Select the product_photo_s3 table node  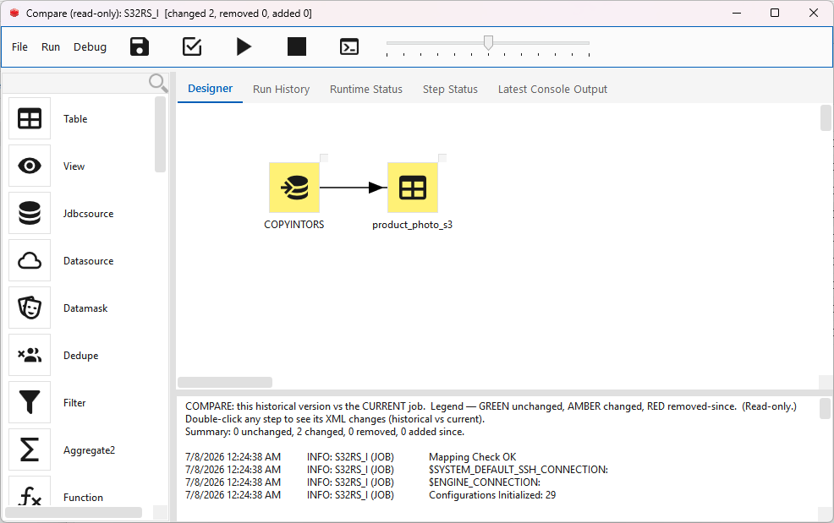(413, 188)
